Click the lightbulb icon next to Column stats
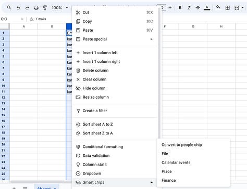247x189 pixels. [78, 165]
